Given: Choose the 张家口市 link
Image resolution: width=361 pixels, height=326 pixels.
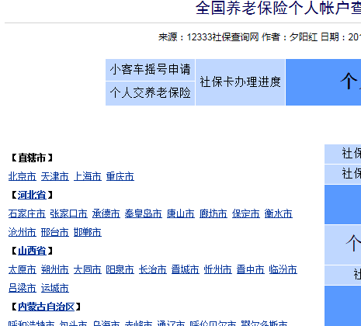Looking at the screenshot, I should (x=69, y=213).
